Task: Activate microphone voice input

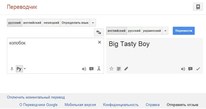Action: coord(12,69)
